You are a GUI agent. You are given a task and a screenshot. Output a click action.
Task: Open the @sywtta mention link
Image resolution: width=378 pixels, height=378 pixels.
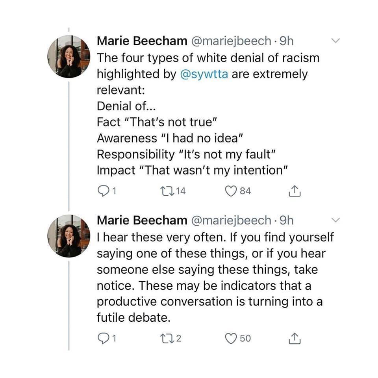coord(204,74)
